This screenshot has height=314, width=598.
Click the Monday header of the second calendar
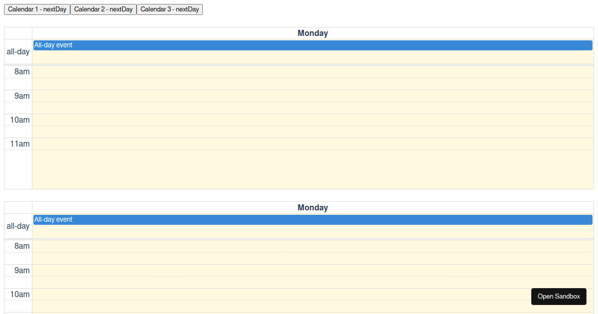(x=312, y=208)
